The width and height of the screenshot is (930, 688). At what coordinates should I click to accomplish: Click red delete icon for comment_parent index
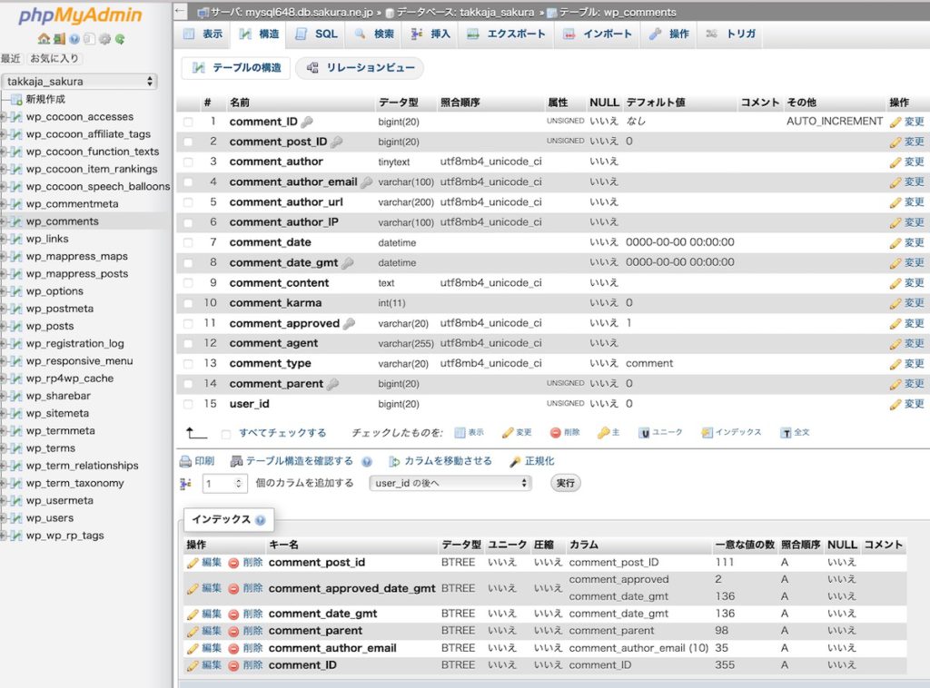(x=233, y=631)
